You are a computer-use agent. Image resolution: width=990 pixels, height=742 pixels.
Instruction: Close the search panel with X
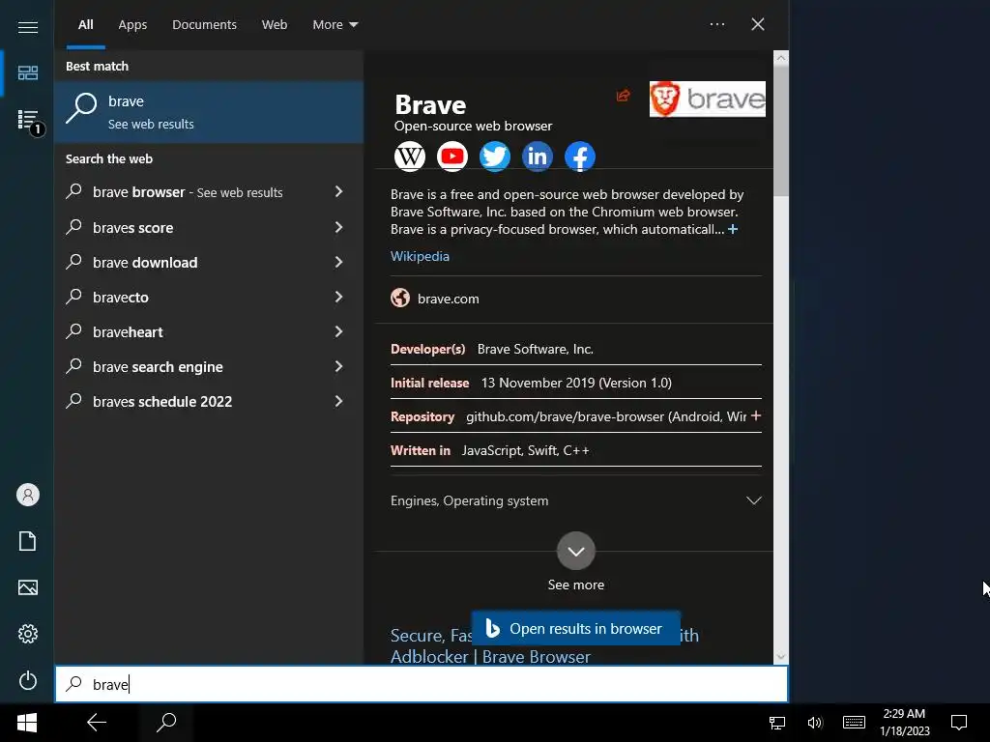coord(758,24)
